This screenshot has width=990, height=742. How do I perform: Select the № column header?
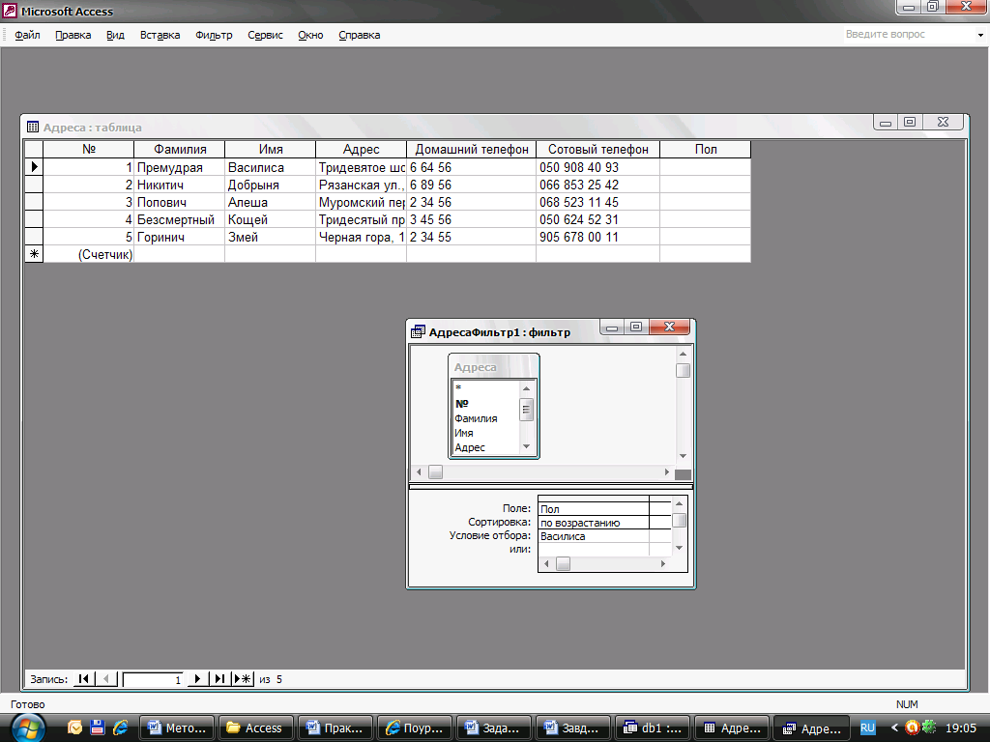[x=88, y=150]
